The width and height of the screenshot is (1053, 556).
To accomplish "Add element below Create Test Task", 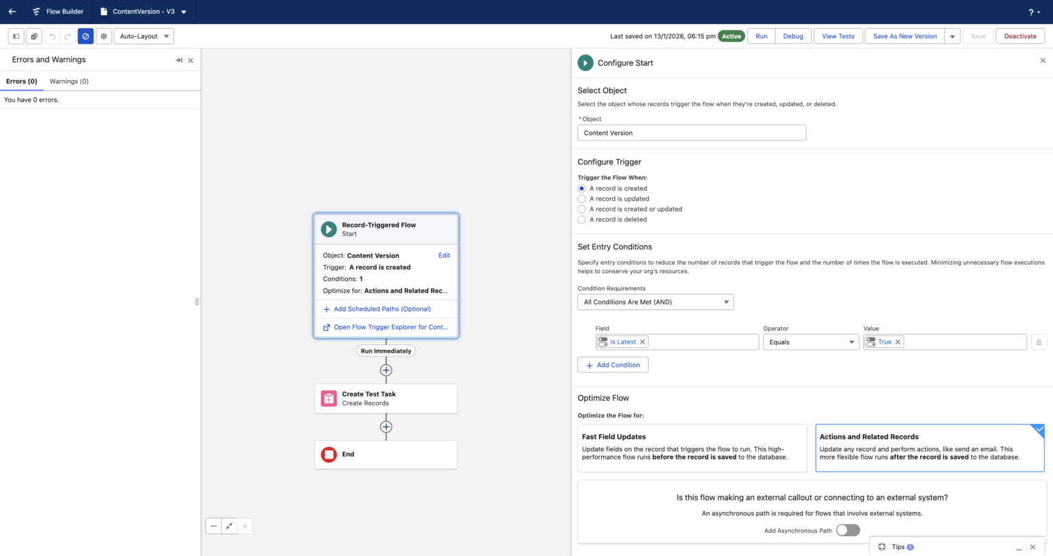I will (x=386, y=427).
